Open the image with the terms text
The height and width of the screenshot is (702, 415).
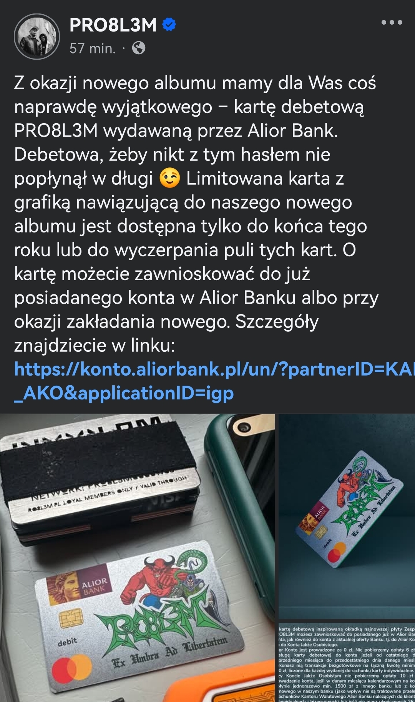pyautogui.click(x=347, y=661)
